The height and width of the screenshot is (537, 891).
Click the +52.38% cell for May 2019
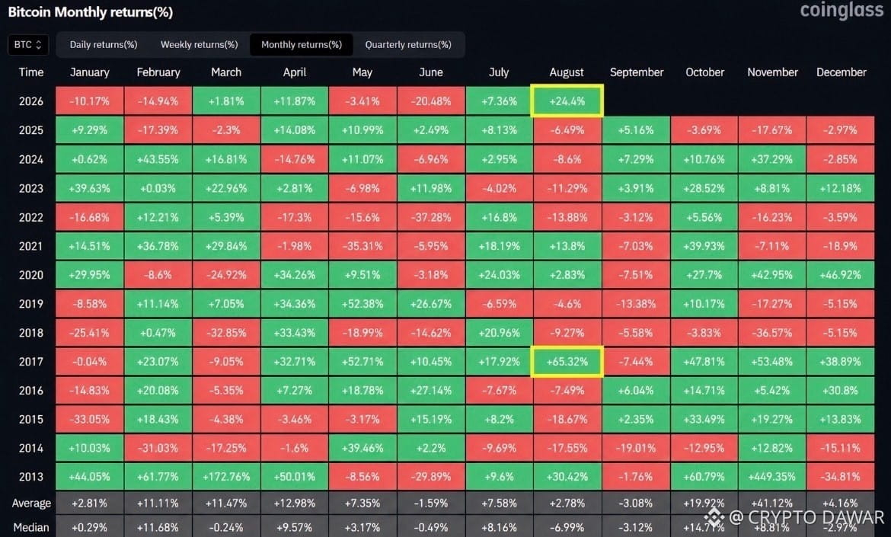[x=362, y=304]
